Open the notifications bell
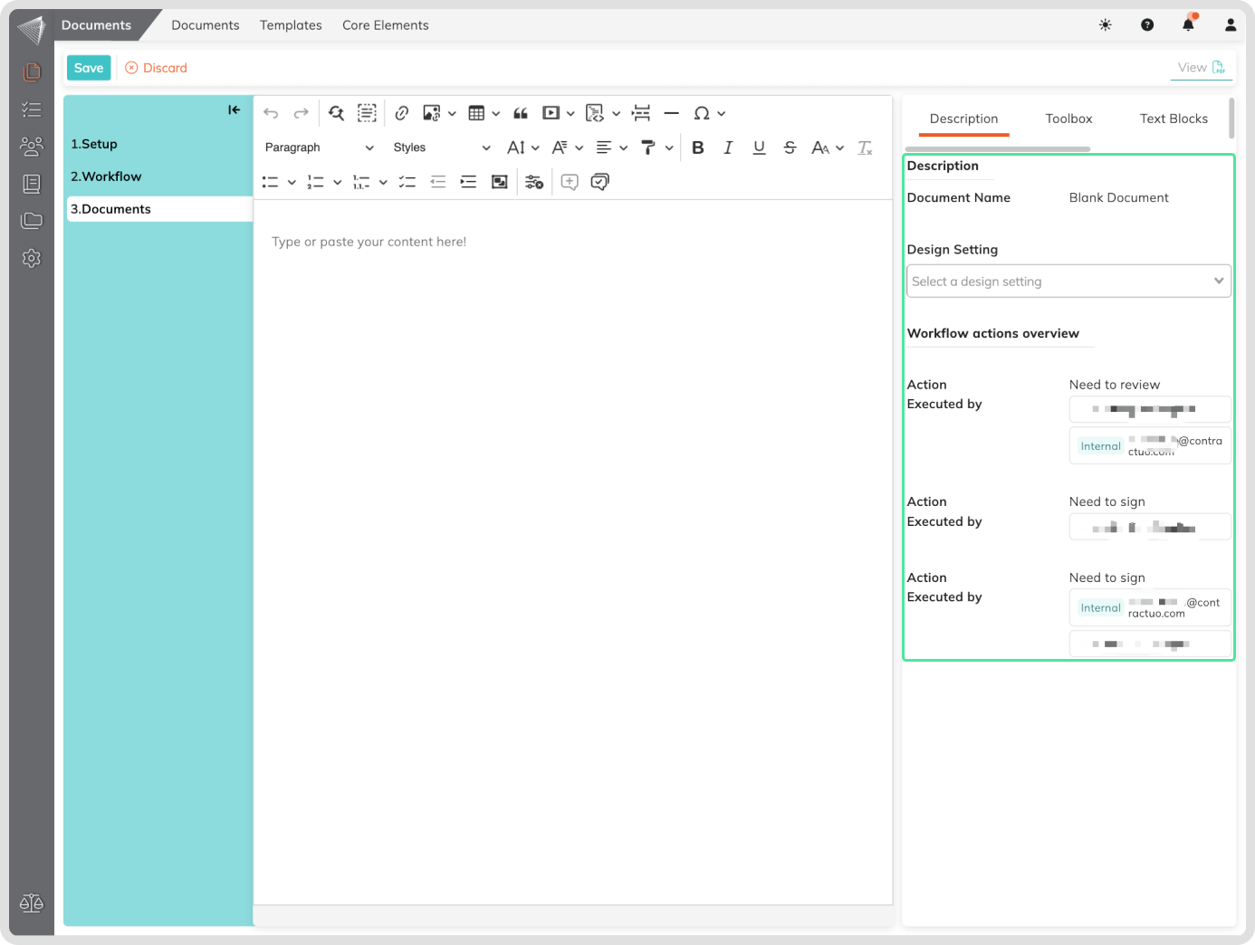Screen dimensions: 1255x945 tap(1188, 24)
